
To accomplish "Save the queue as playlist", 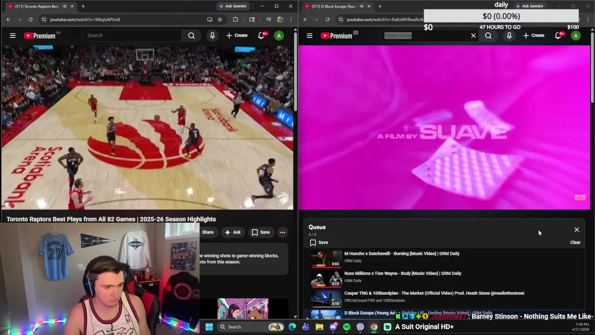I will (319, 242).
